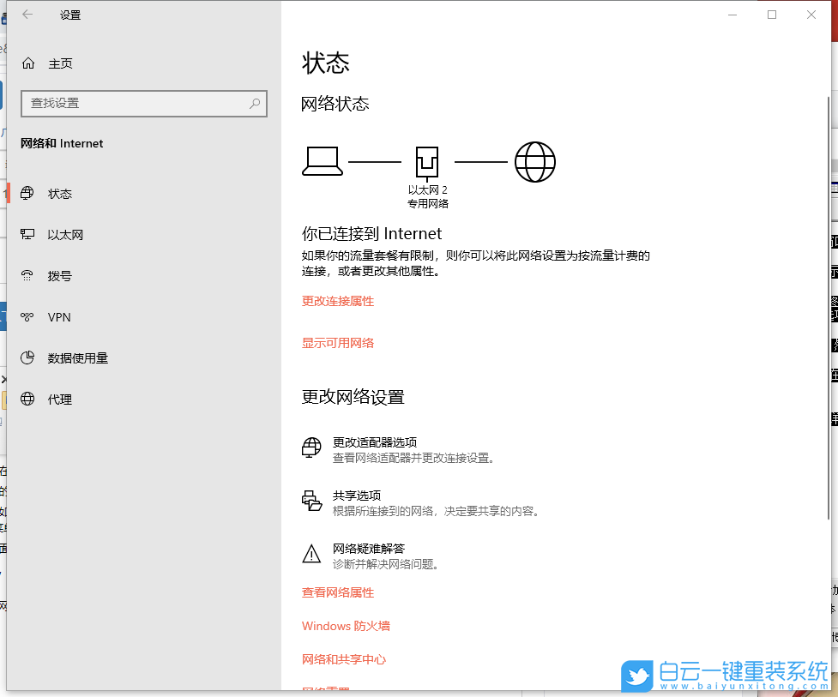Open 更改连接属性 link
Viewport: 838px width, 697px height.
(x=337, y=301)
